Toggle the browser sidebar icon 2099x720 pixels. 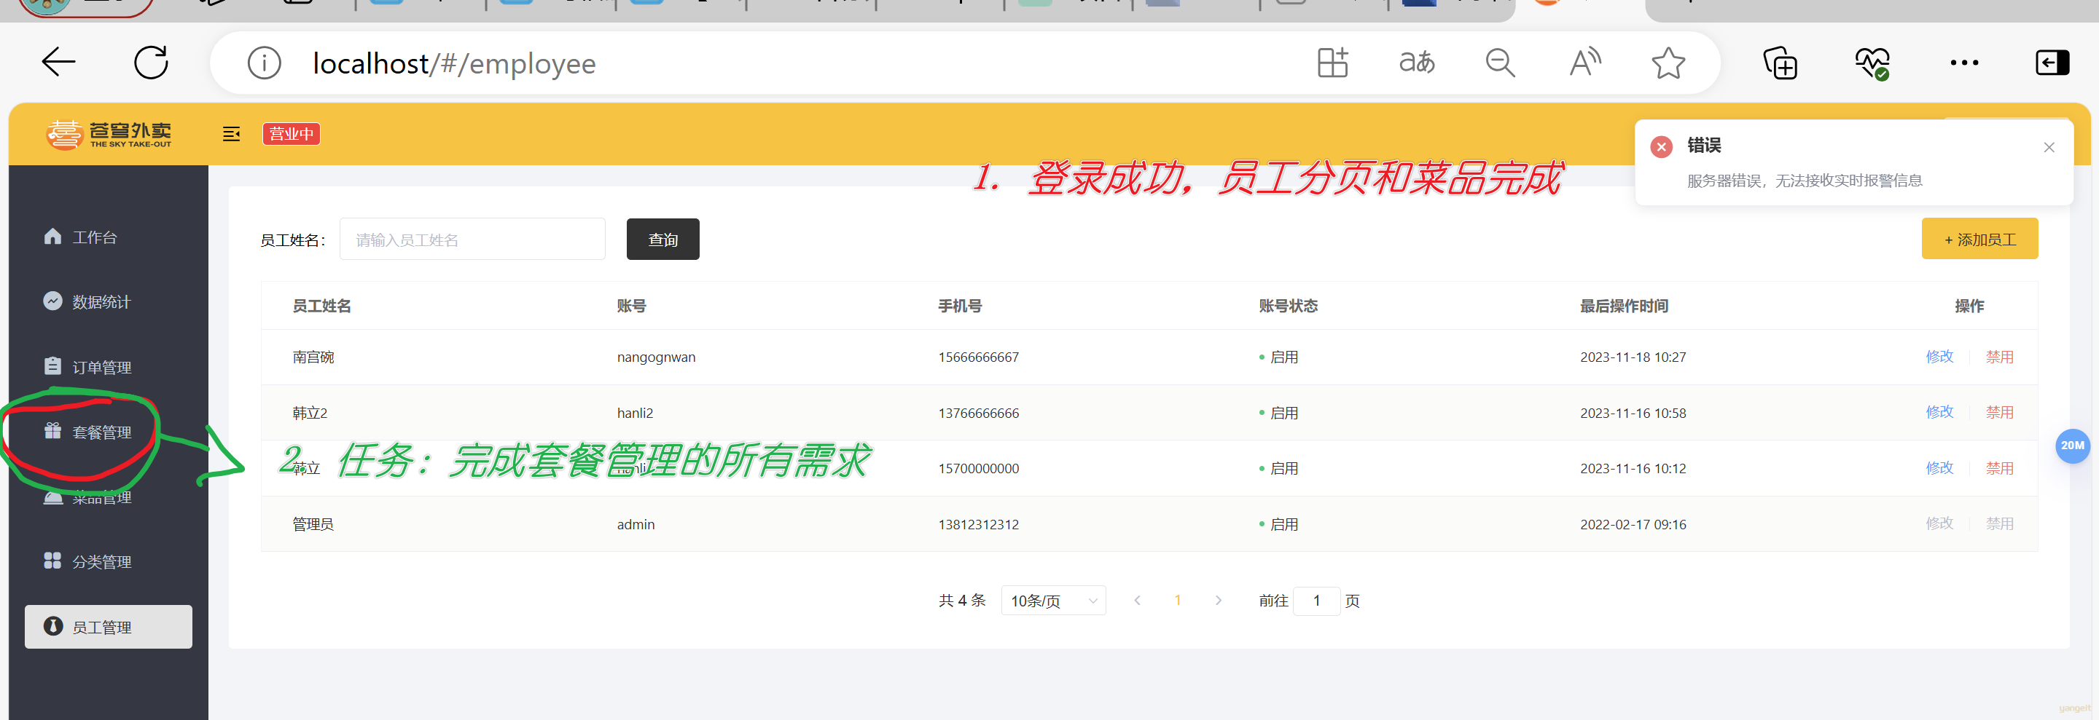click(x=2052, y=63)
